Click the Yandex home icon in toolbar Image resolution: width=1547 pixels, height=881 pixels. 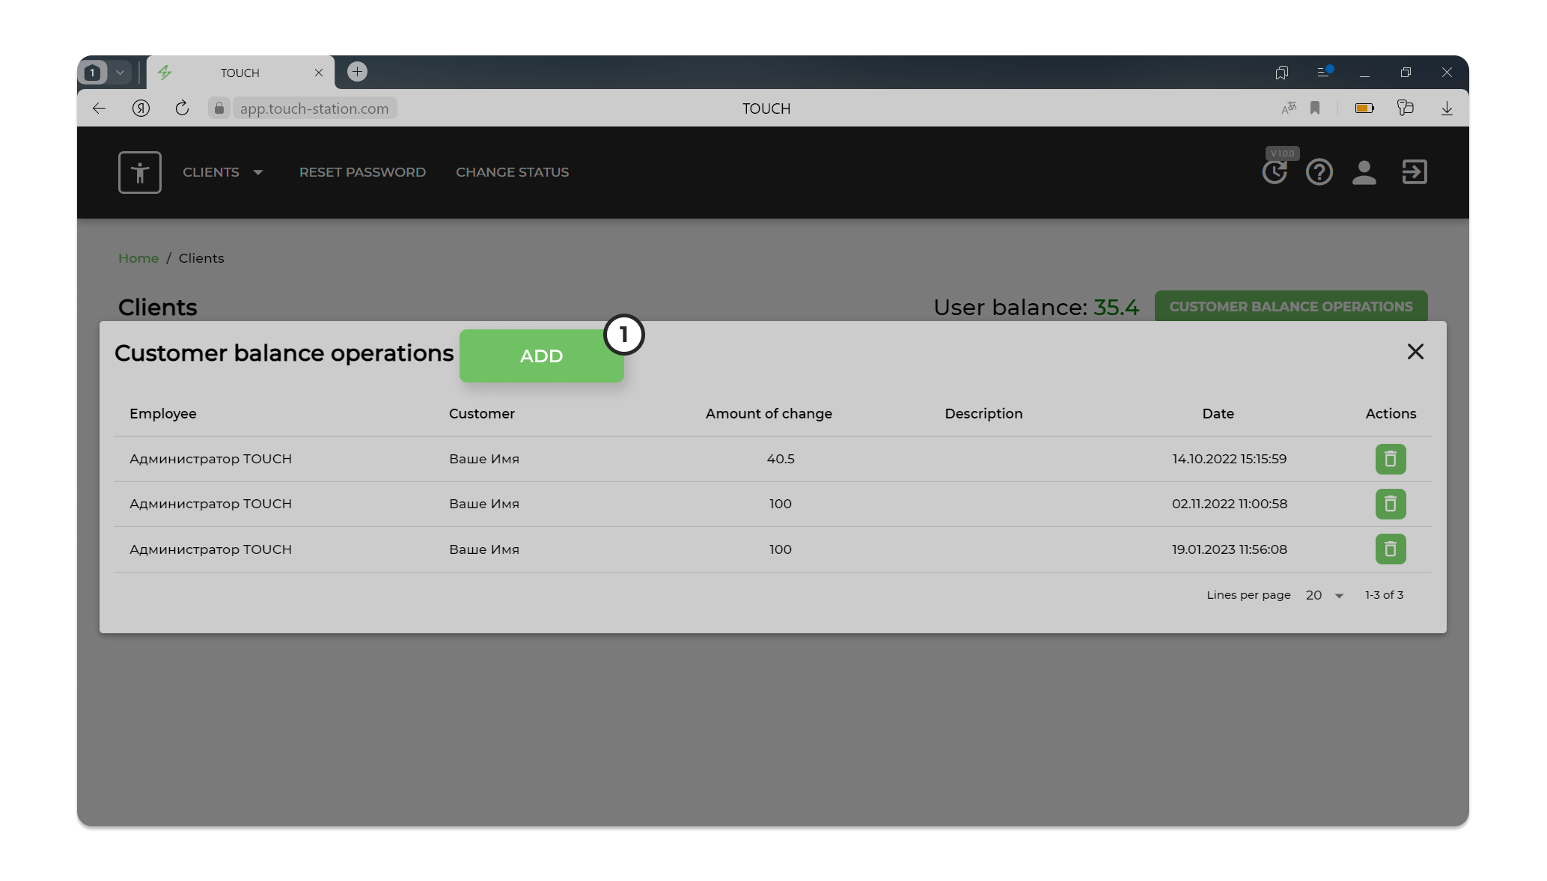141,109
